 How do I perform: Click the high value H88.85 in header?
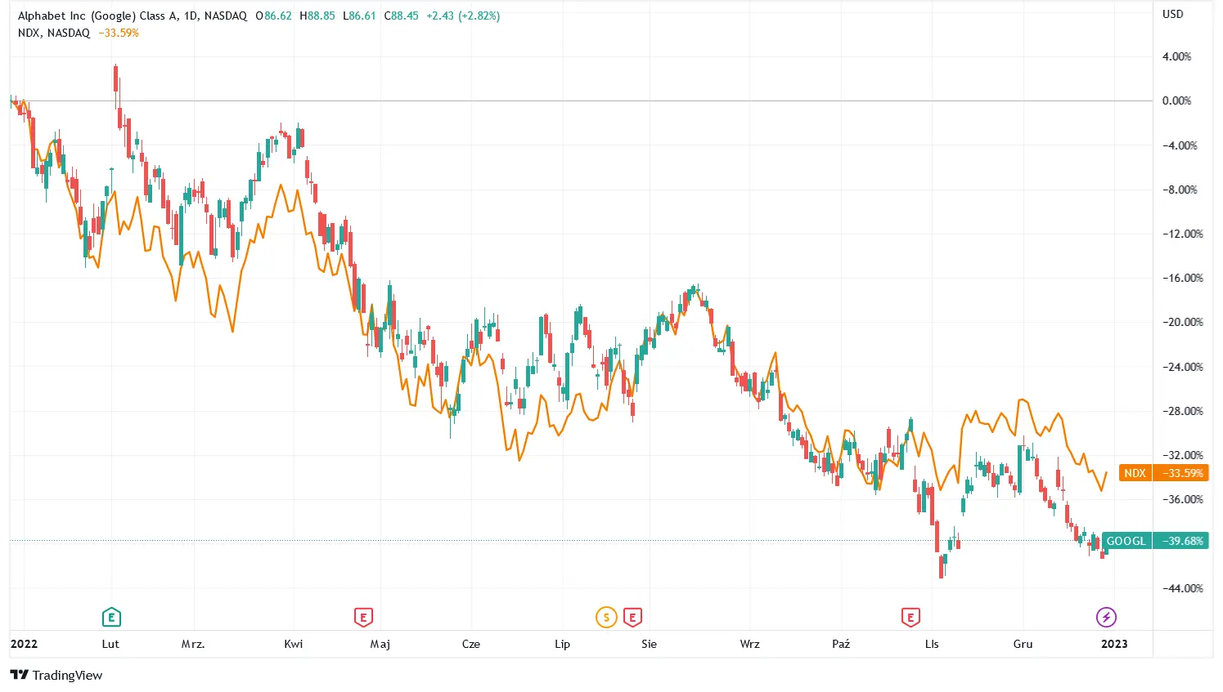click(x=317, y=16)
